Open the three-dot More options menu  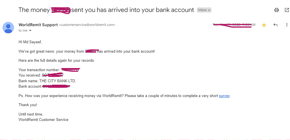point(287,25)
